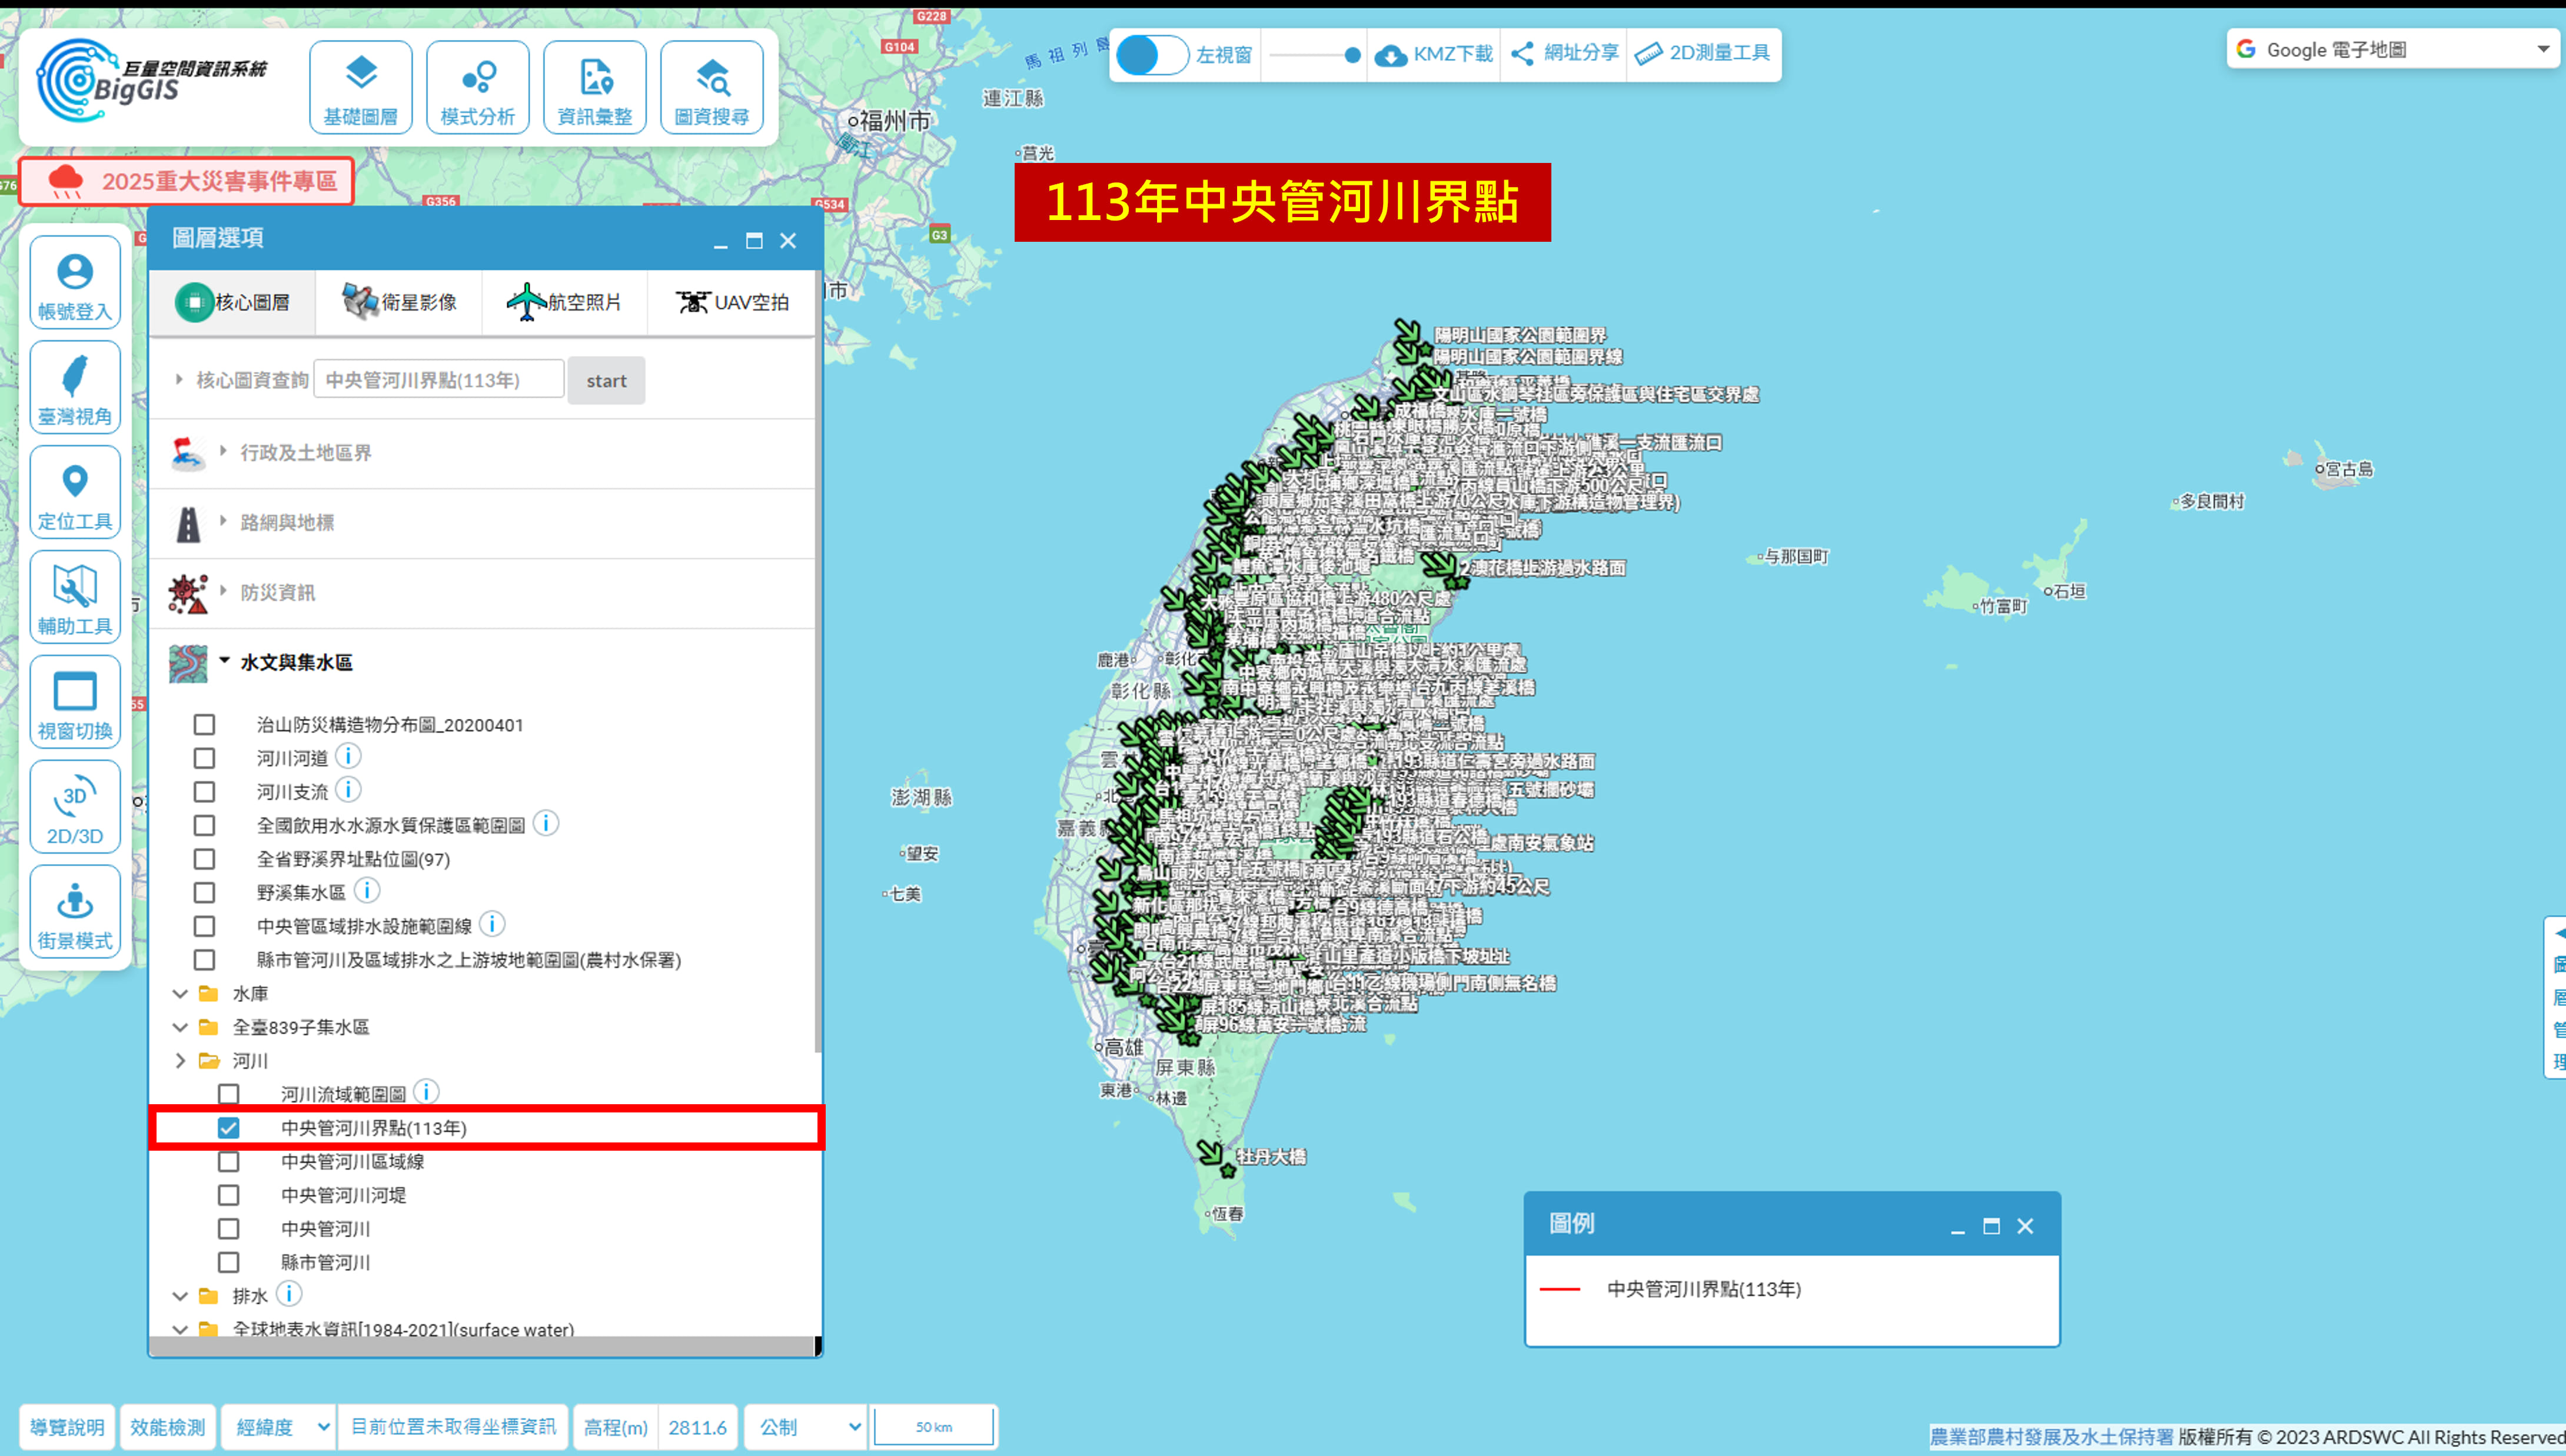Switch to the 衛星影像 tab
The image size is (2566, 1456).
[399, 302]
